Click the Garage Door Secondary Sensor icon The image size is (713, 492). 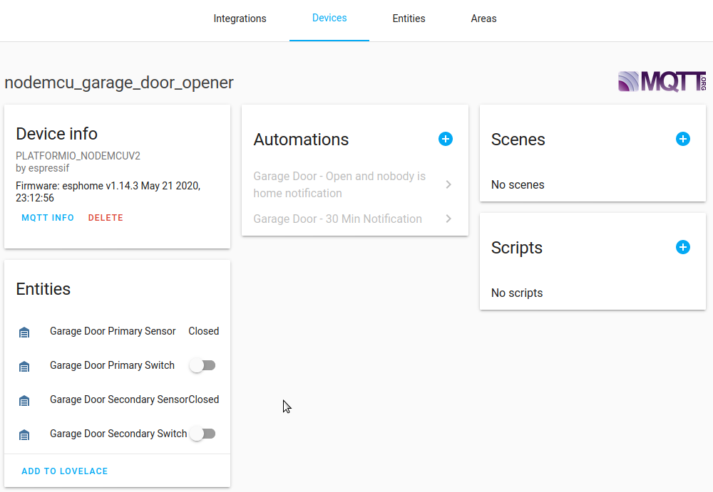point(24,400)
